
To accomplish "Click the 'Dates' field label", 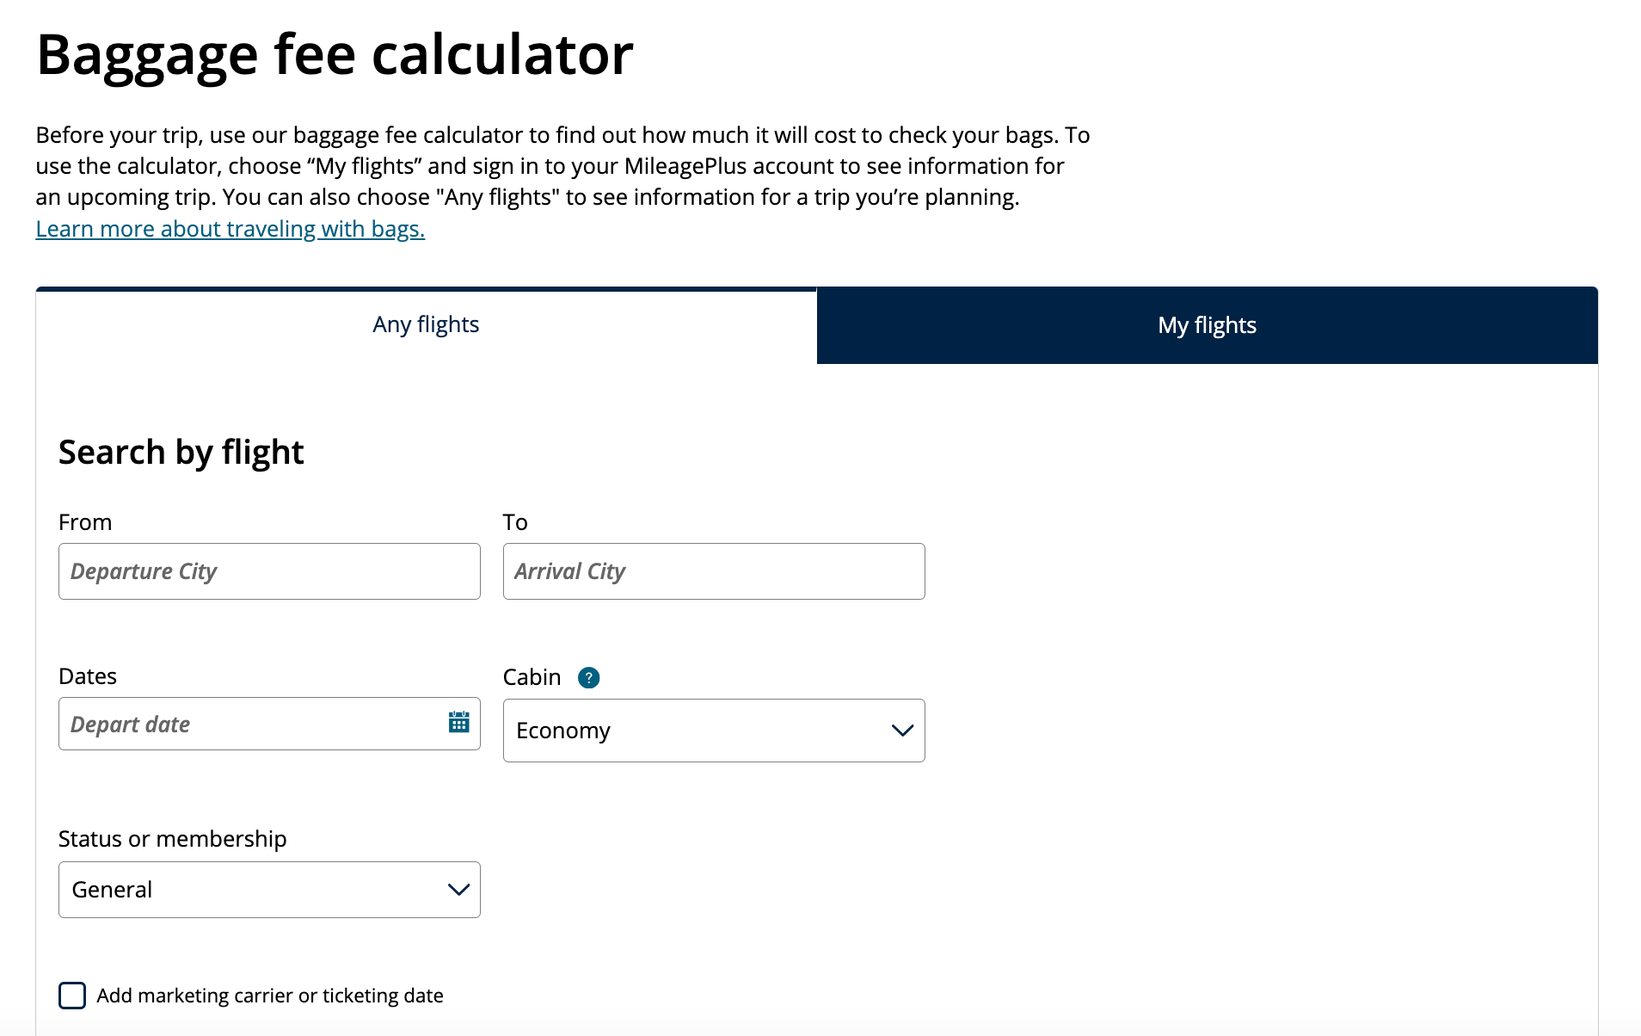I will tap(88, 676).
